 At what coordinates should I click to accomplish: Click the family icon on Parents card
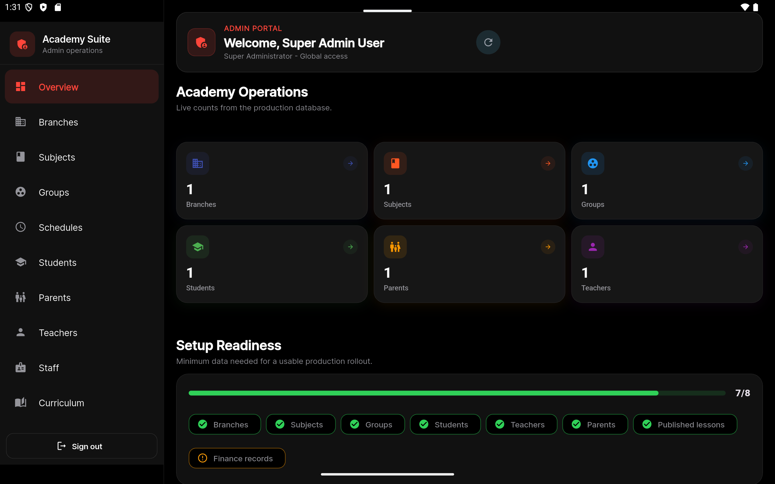point(395,247)
